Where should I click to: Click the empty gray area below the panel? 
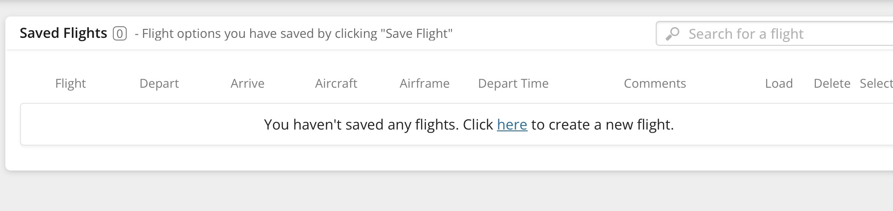click(446, 191)
